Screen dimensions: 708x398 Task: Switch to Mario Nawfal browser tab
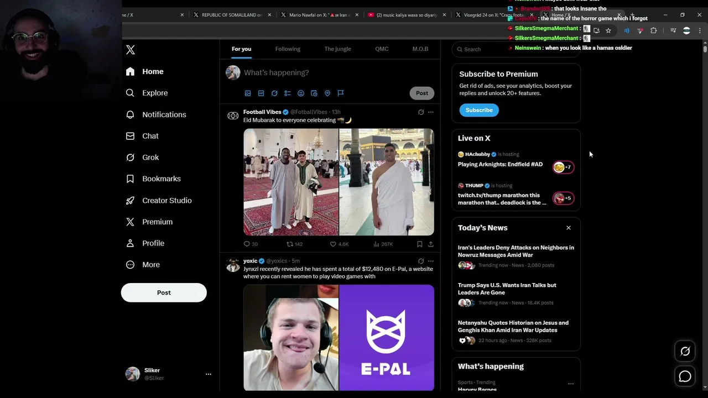coord(320,15)
